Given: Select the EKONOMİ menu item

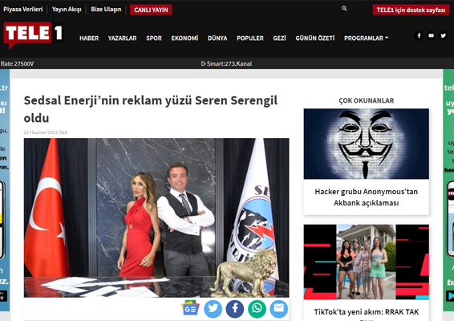Looking at the screenshot, I should coord(184,39).
